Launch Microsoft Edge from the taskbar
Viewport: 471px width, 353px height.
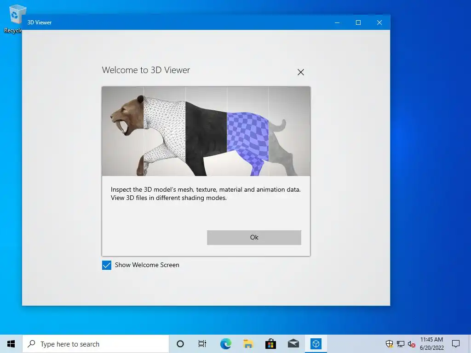point(225,344)
